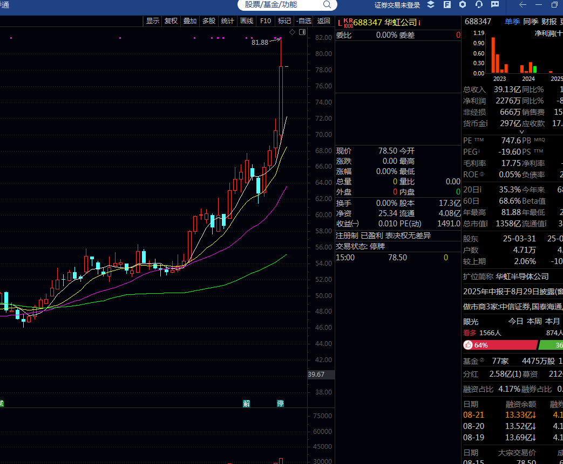The image size is (563, 464).
Task: Click the info 'i' beside 华虹公司
Action: coord(419,23)
